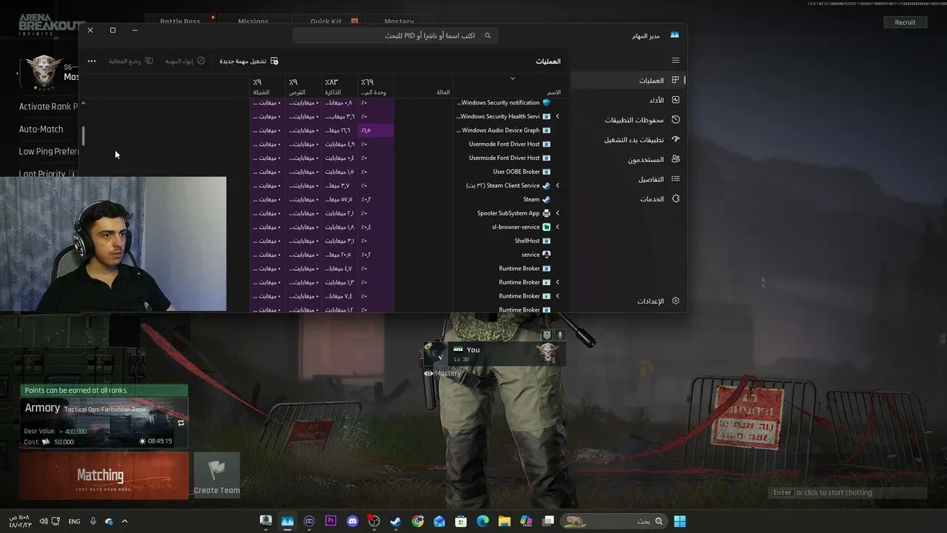
Task: Click the Services (الخدمات) puzzle icon
Action: coord(675,199)
